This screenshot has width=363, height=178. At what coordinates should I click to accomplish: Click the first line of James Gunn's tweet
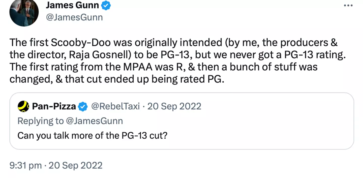point(174,42)
